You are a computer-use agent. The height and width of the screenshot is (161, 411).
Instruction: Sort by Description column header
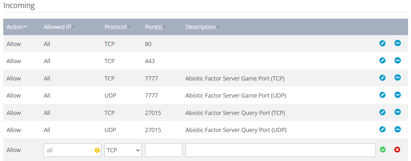pyautogui.click(x=202, y=27)
